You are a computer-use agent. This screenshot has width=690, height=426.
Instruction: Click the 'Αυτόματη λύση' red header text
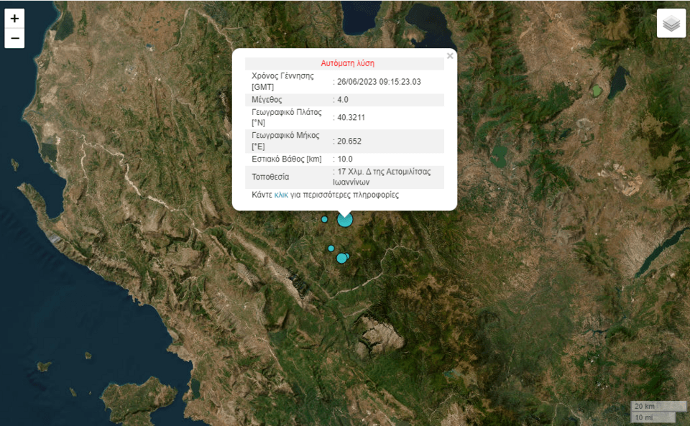point(348,63)
